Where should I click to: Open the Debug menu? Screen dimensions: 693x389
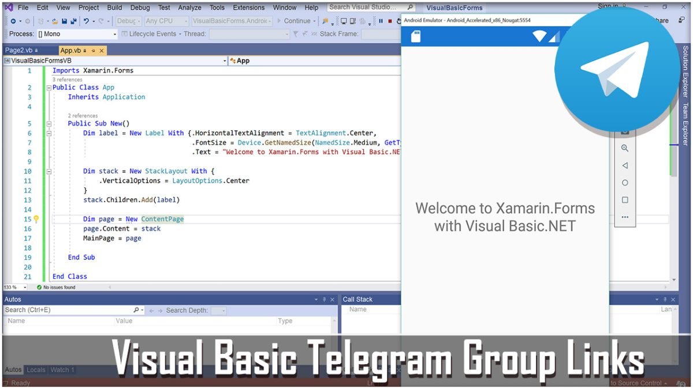(x=140, y=7)
